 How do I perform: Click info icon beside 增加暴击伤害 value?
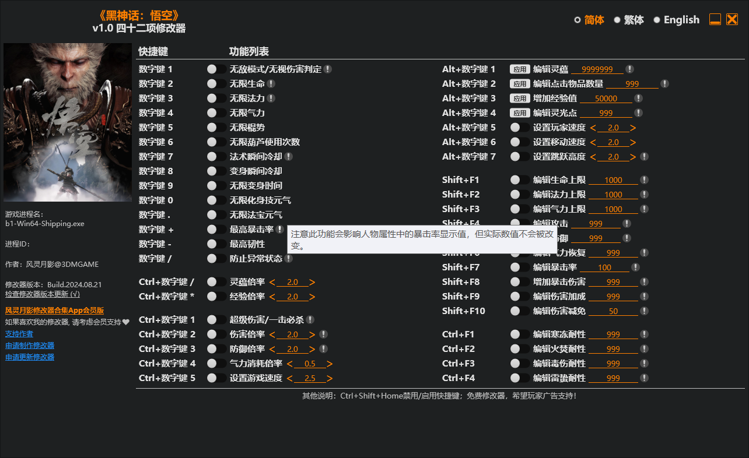coord(644,282)
